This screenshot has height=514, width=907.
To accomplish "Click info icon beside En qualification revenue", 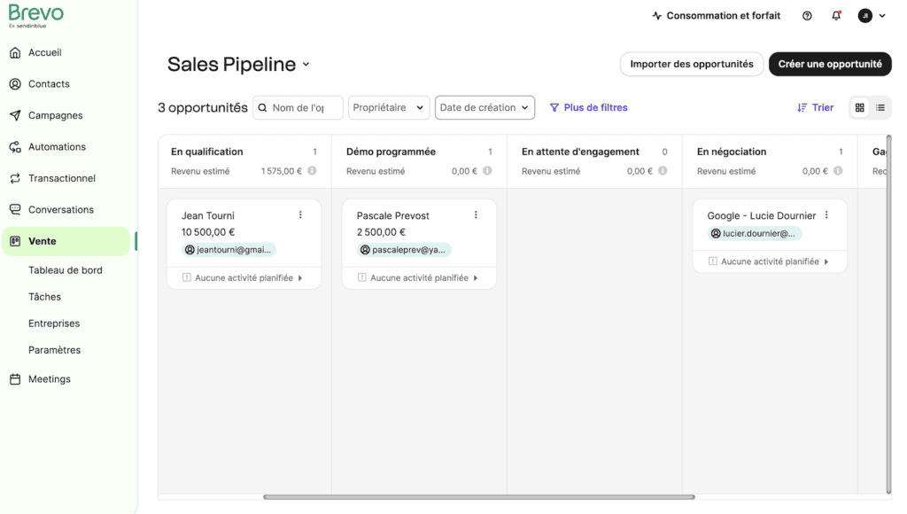I will (x=313, y=171).
